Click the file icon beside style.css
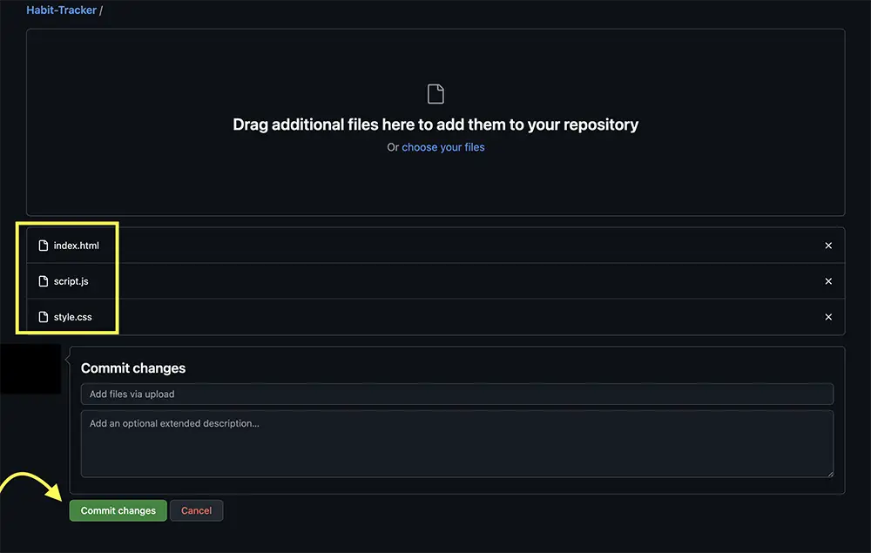871x553 pixels. tap(44, 317)
